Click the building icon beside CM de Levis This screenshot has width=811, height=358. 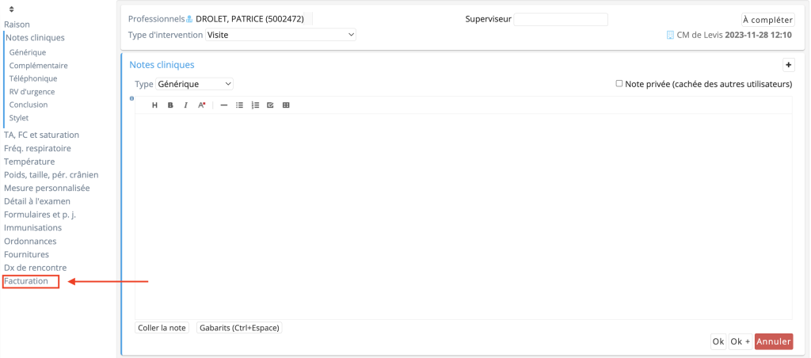(x=671, y=36)
